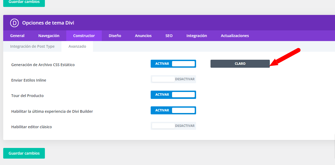Click the Tour del Producto label

[x=28, y=96]
